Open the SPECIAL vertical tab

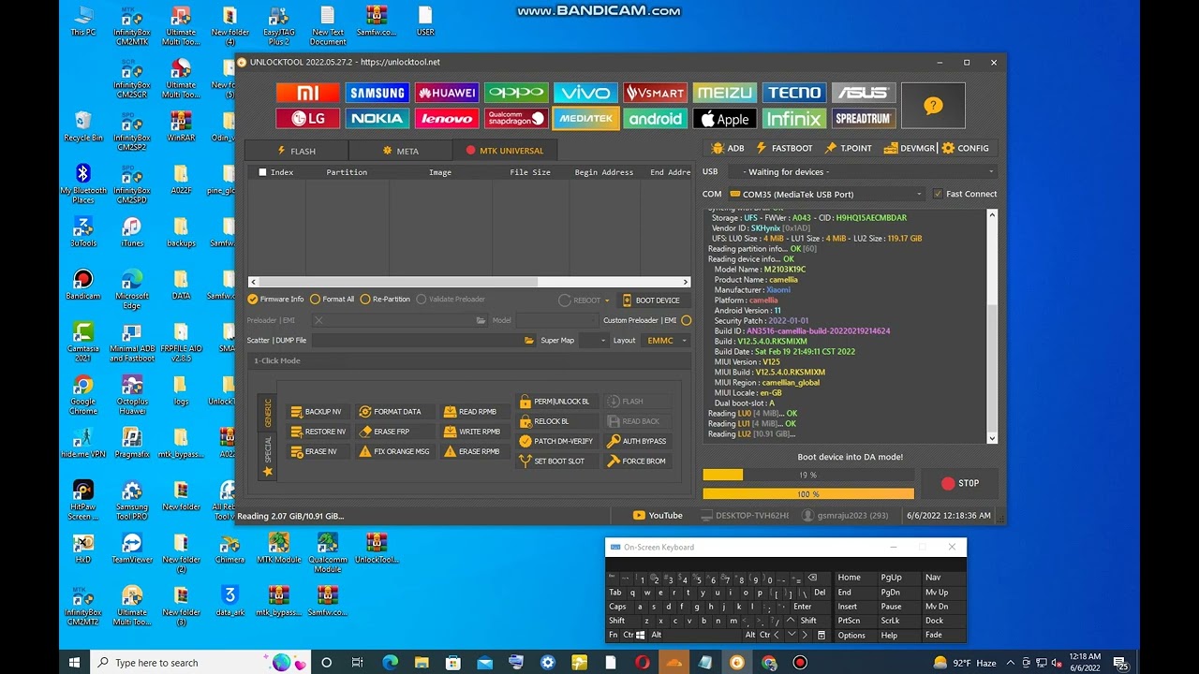click(267, 457)
